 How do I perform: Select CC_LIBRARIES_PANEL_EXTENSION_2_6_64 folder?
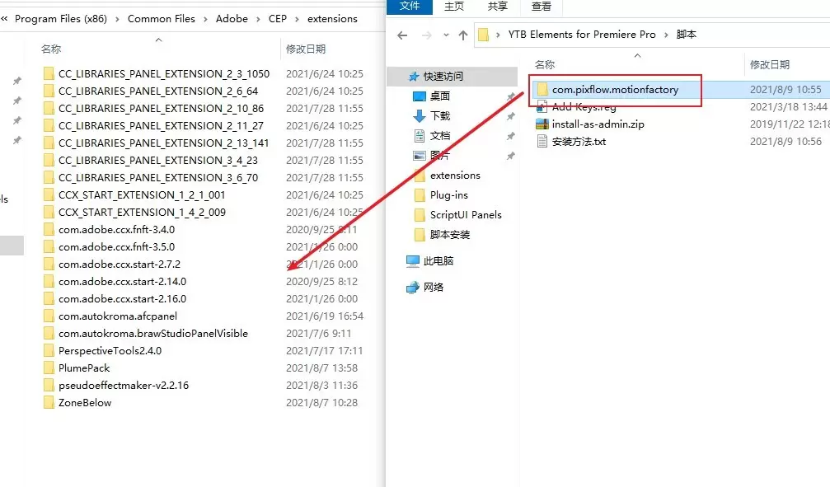click(151, 91)
